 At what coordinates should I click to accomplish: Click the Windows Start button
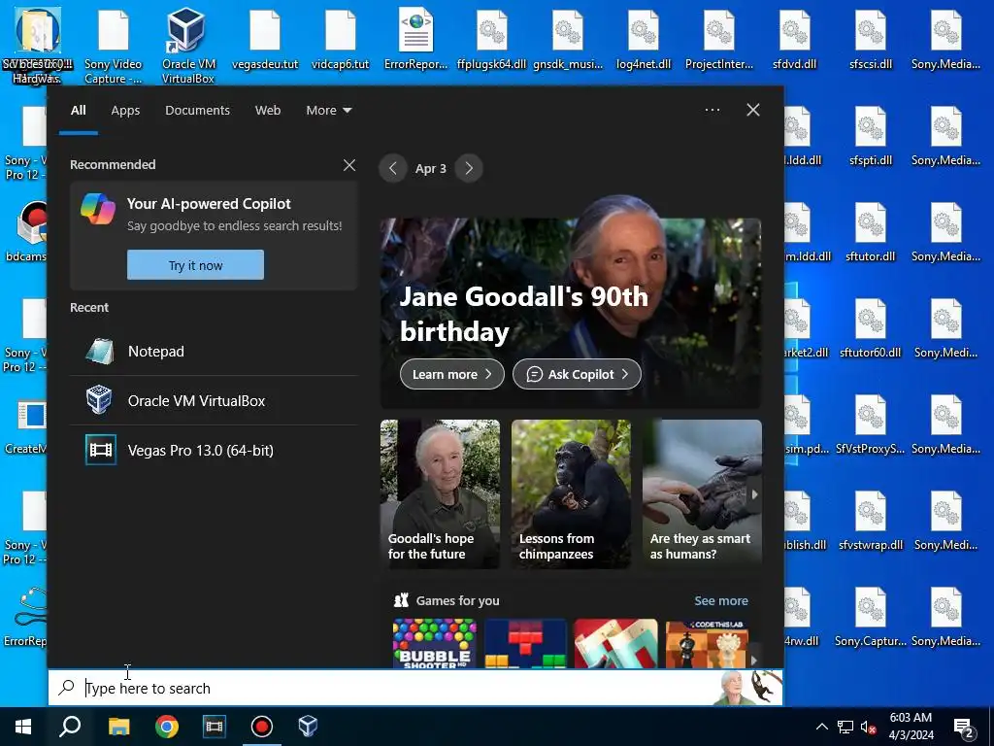(23, 727)
